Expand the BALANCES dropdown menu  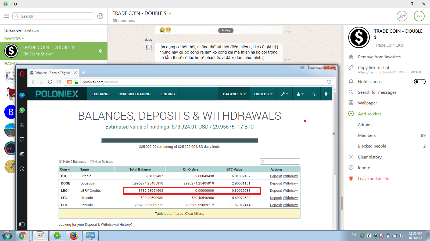point(234,94)
